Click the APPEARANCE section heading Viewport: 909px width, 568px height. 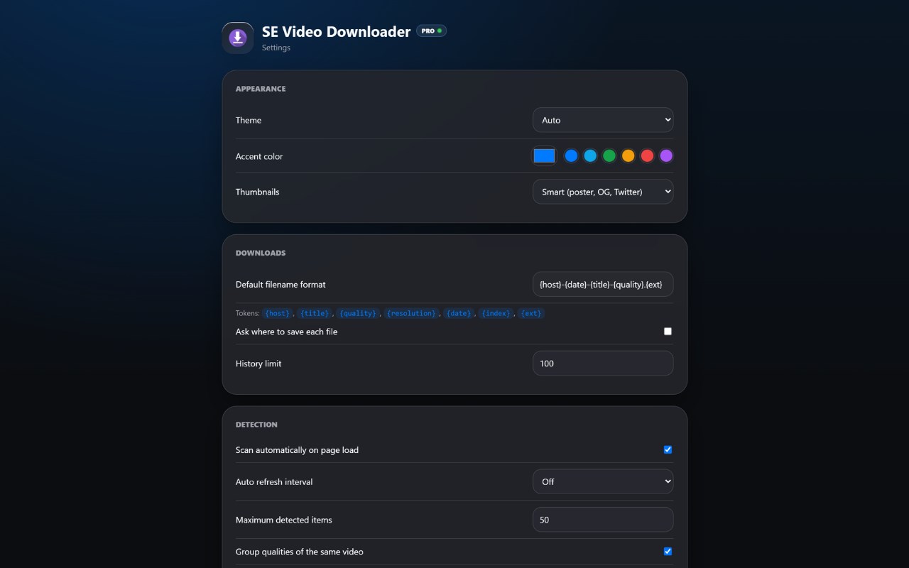[261, 89]
